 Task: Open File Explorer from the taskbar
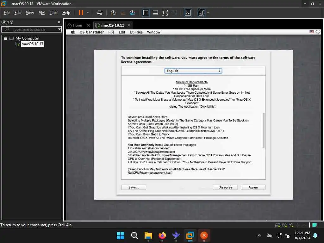148,235
